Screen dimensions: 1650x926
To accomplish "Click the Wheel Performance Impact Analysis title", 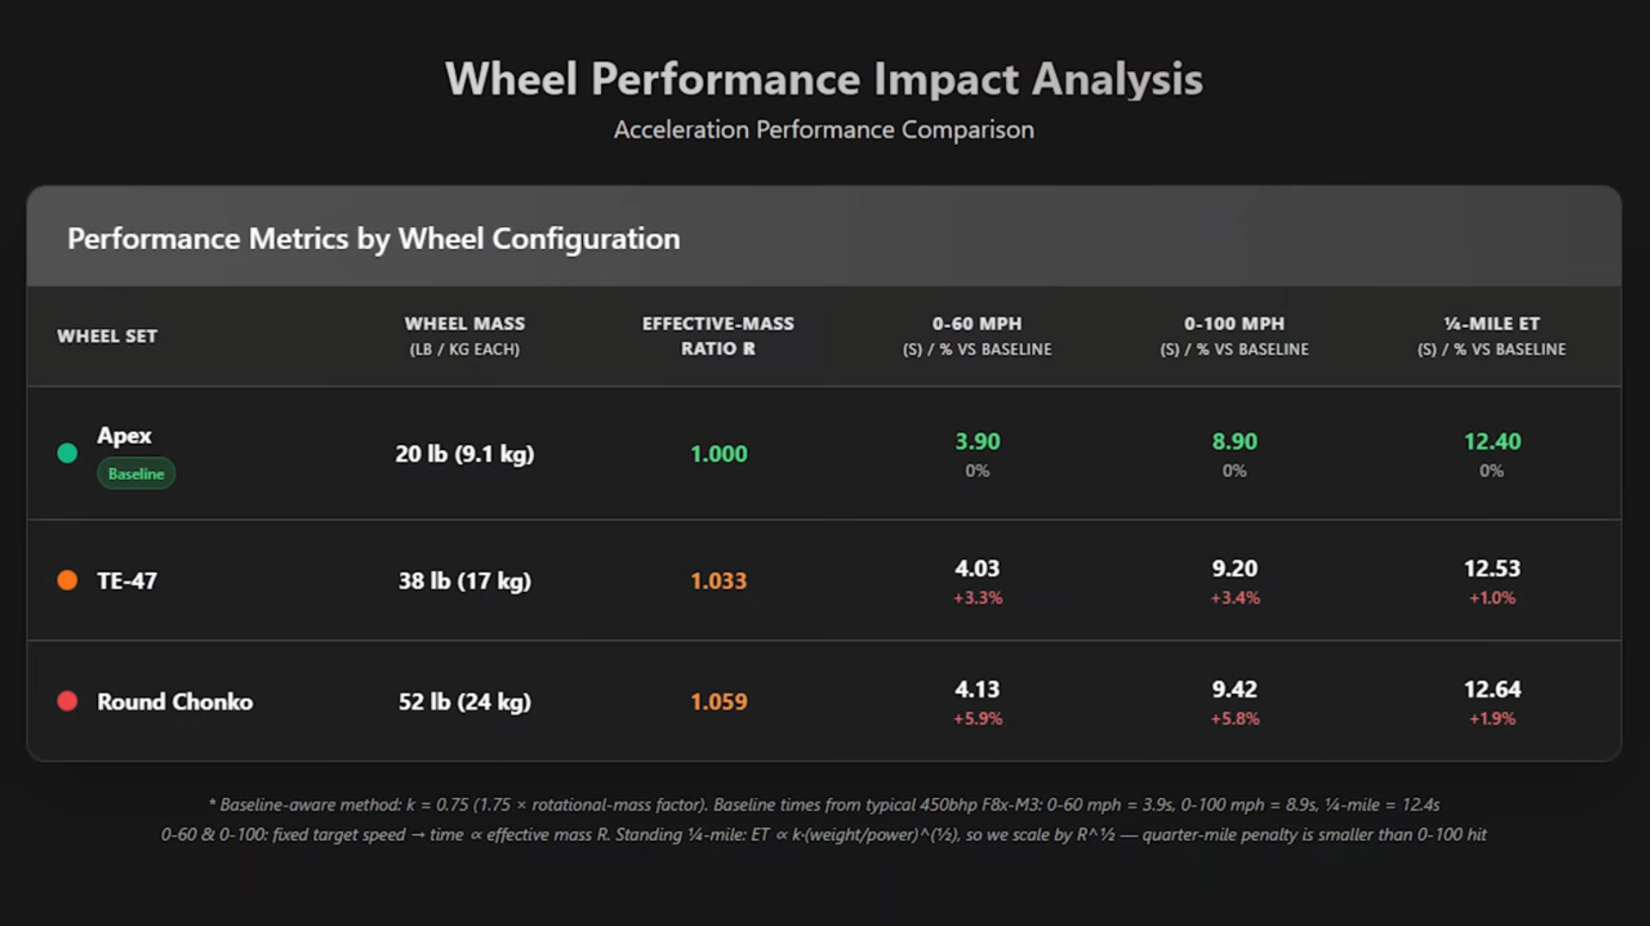I will pos(824,79).
